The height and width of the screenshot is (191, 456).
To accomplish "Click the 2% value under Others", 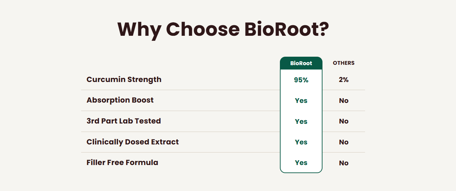I will coord(344,80).
